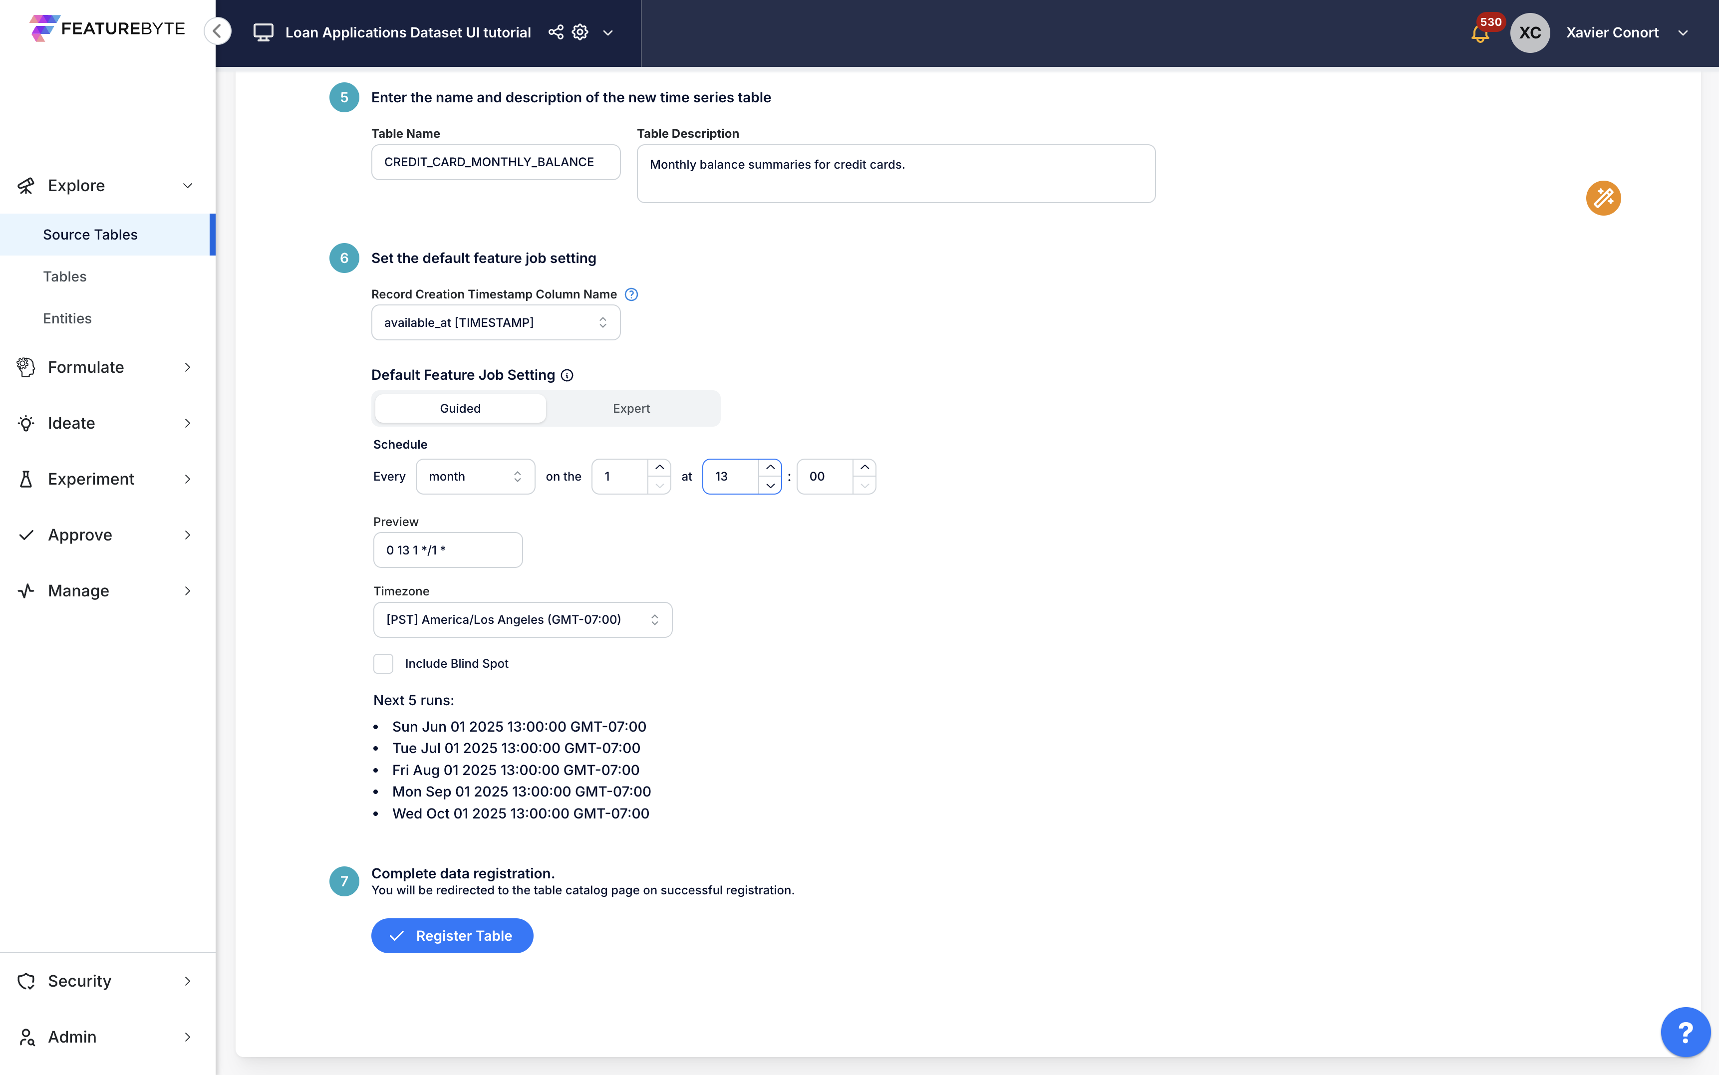The height and width of the screenshot is (1075, 1719).
Task: Open the blue help question mark button
Action: pos(1685,1032)
